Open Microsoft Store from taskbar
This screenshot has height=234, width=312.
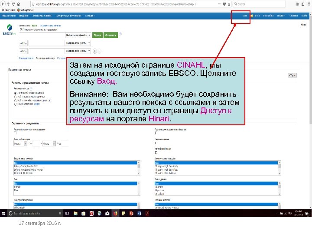click(83, 213)
